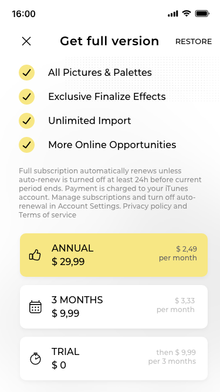Screen dimensions: 220x392
Task: Open the Terms of service link
Action: pyautogui.click(x=48, y=215)
